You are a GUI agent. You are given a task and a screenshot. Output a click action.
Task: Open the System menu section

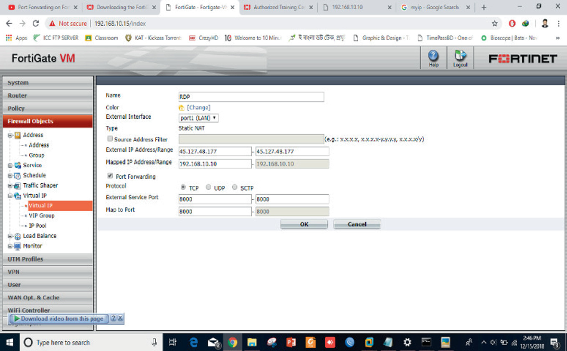(48, 83)
